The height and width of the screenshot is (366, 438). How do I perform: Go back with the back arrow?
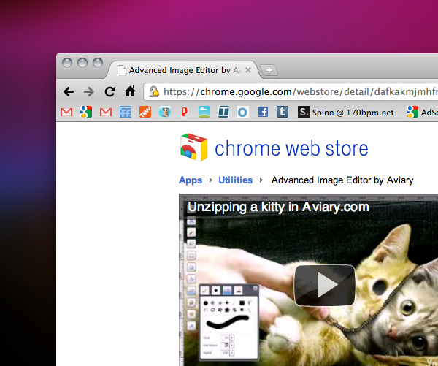point(69,91)
